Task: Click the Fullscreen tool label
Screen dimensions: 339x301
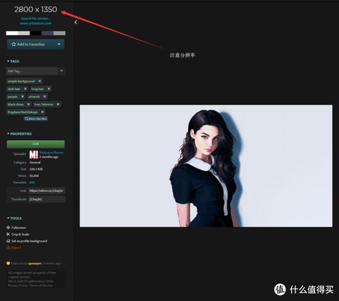Action: click(19, 227)
